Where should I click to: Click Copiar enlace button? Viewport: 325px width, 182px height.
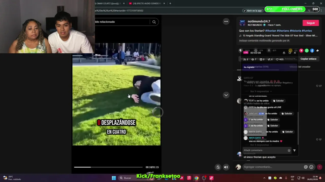[x=308, y=59]
